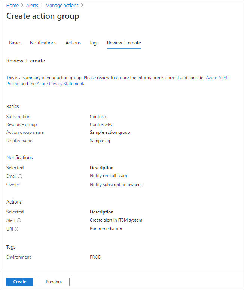The width and height of the screenshot is (244, 290).
Task: Select the Review + create tab
Action: 124,43
